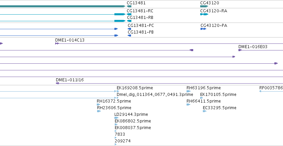The width and height of the screenshot is (283, 146).
Task: Click the CG13481 gene arrow glyph
Action: tap(129, 6)
